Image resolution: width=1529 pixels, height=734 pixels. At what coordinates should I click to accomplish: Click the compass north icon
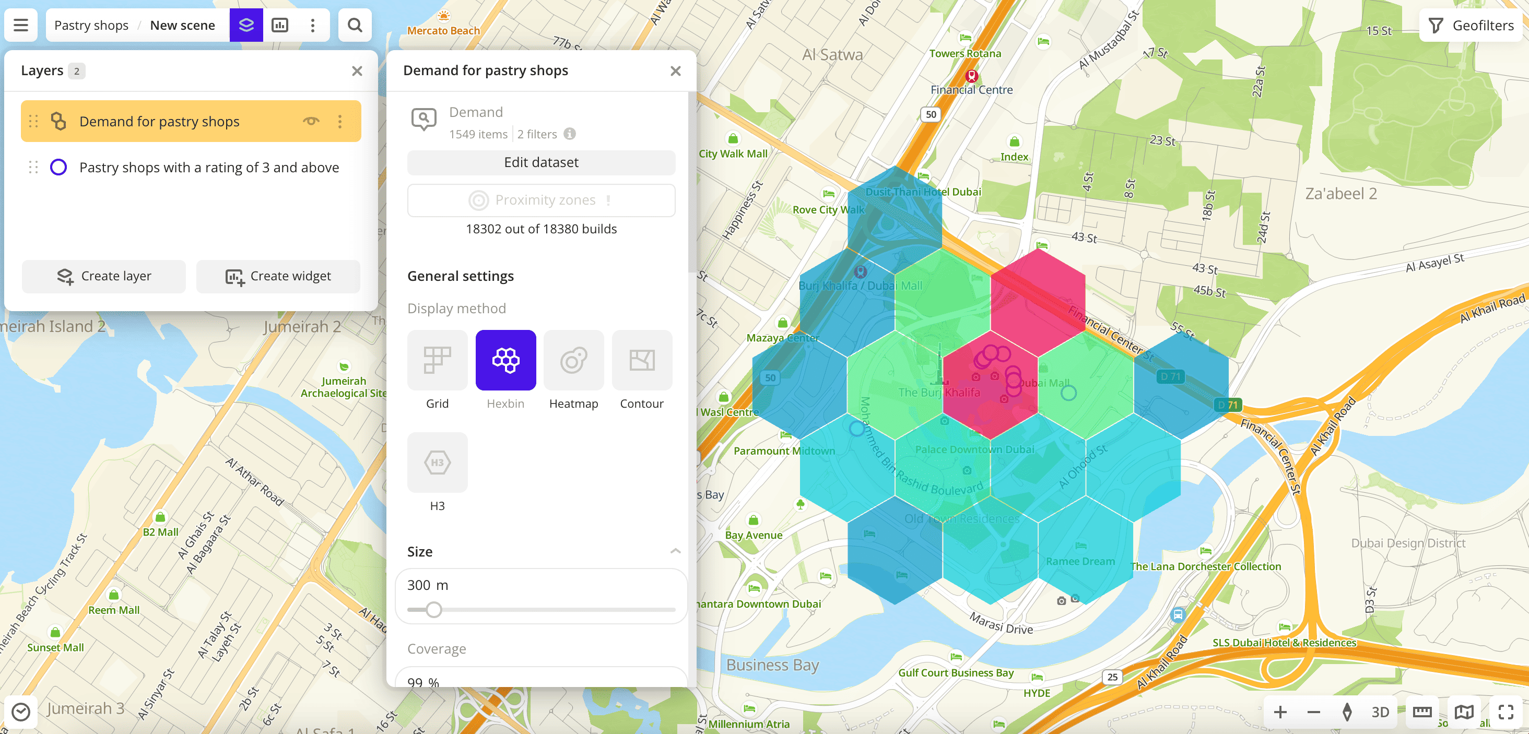pos(1347,712)
